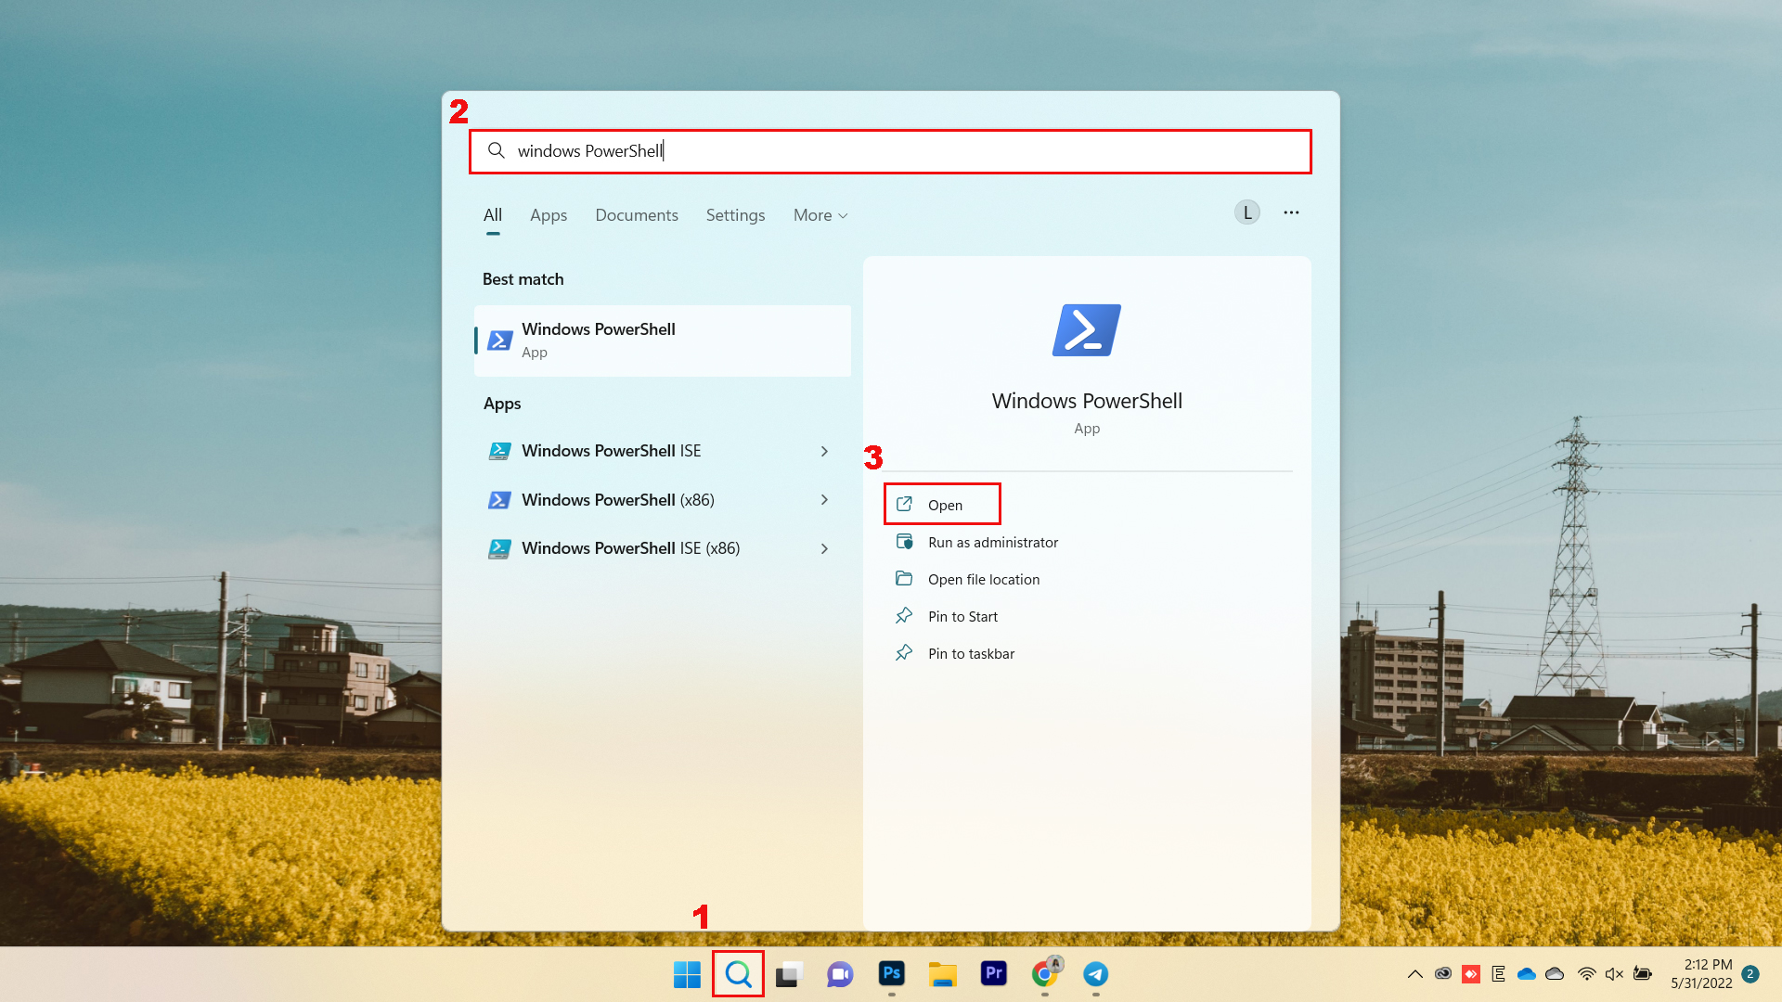Screen dimensions: 1782x1002
Task: Pin Windows PowerShell to taskbar
Action: tap(972, 652)
